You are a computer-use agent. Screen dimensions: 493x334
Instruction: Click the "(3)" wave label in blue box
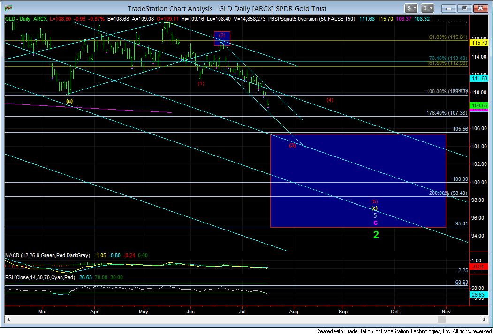(x=292, y=146)
